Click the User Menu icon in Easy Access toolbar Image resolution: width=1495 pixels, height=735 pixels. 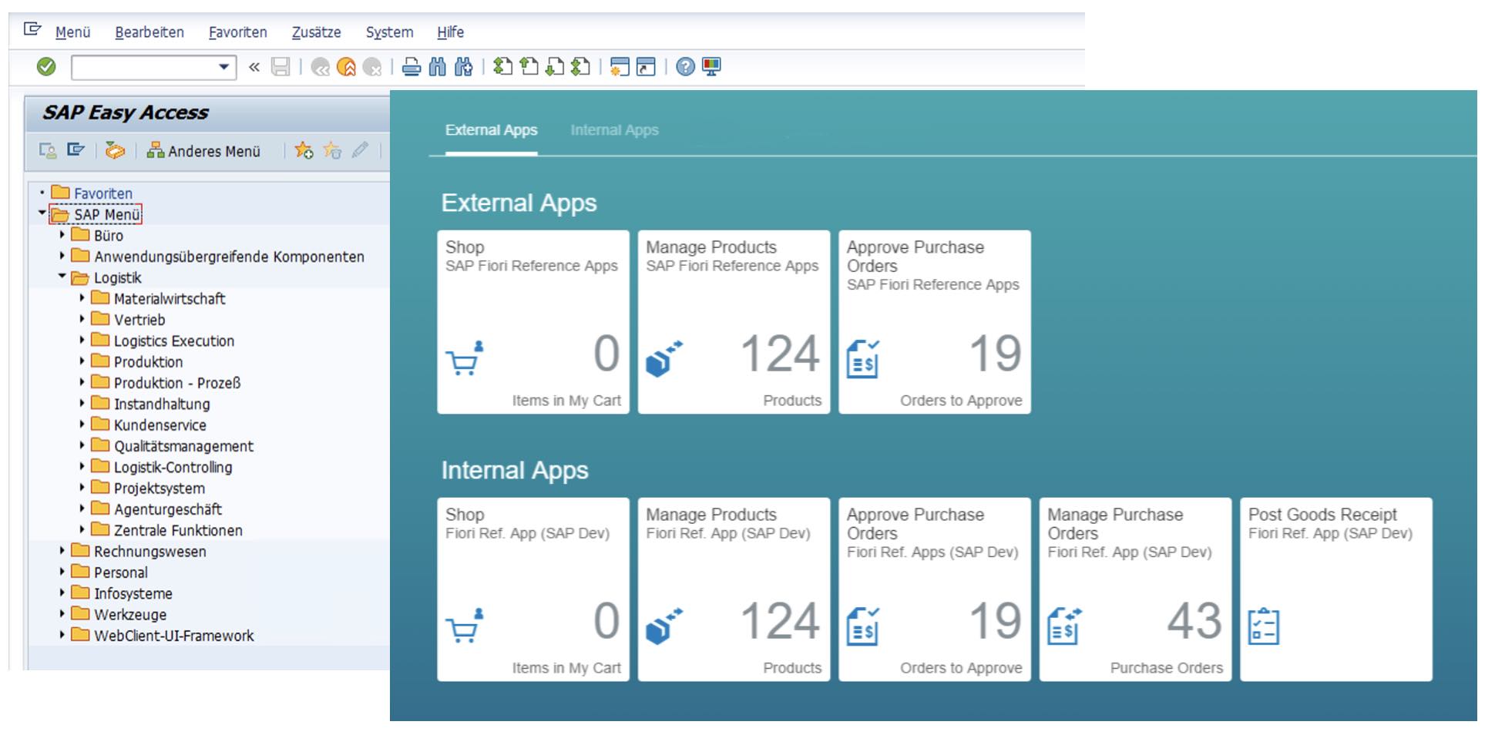[x=48, y=150]
